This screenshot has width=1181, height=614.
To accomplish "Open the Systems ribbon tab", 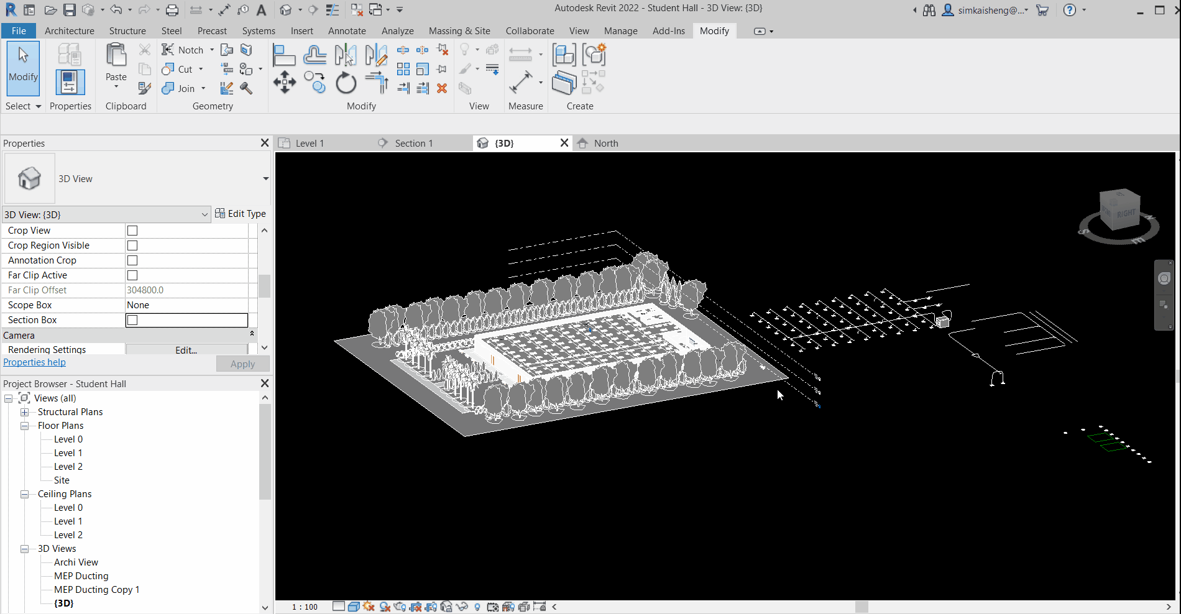I will (x=259, y=30).
